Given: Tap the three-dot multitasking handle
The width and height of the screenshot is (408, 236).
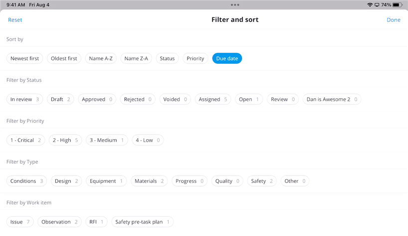Looking at the screenshot, I should coord(235,4).
